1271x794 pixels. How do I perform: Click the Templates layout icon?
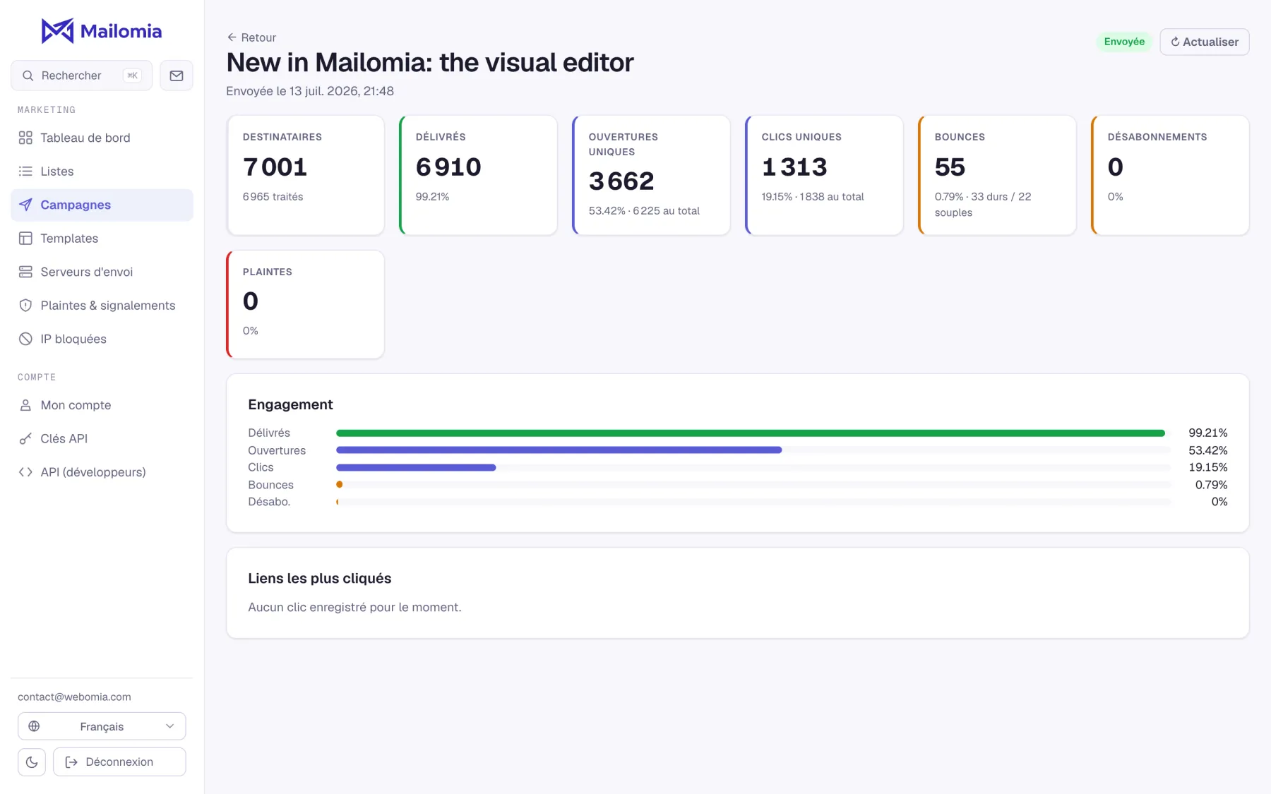(25, 239)
